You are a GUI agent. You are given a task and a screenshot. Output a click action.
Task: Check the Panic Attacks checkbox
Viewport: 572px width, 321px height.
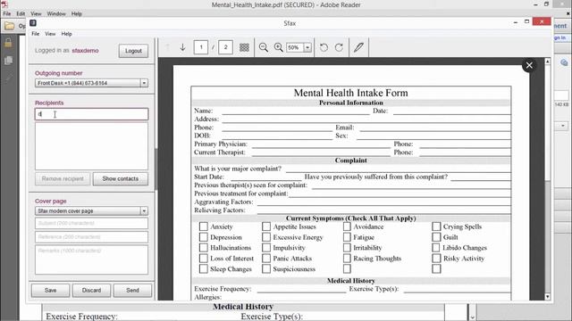266,259
